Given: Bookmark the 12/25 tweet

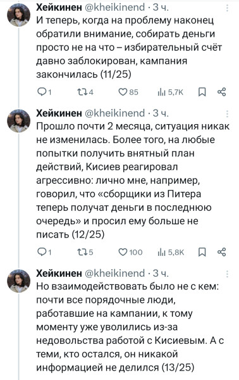Looking at the screenshot, I should 202,252.
